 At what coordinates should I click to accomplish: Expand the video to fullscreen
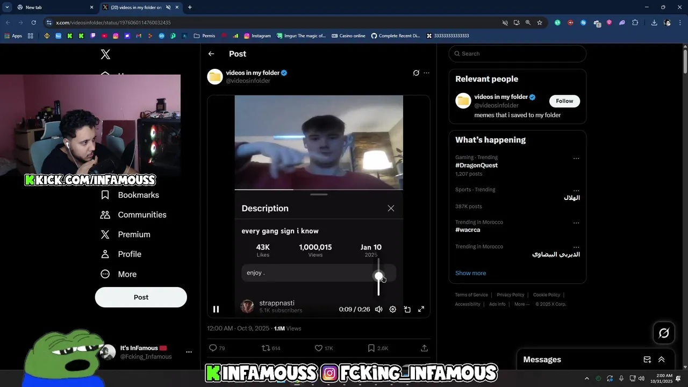tap(421, 309)
